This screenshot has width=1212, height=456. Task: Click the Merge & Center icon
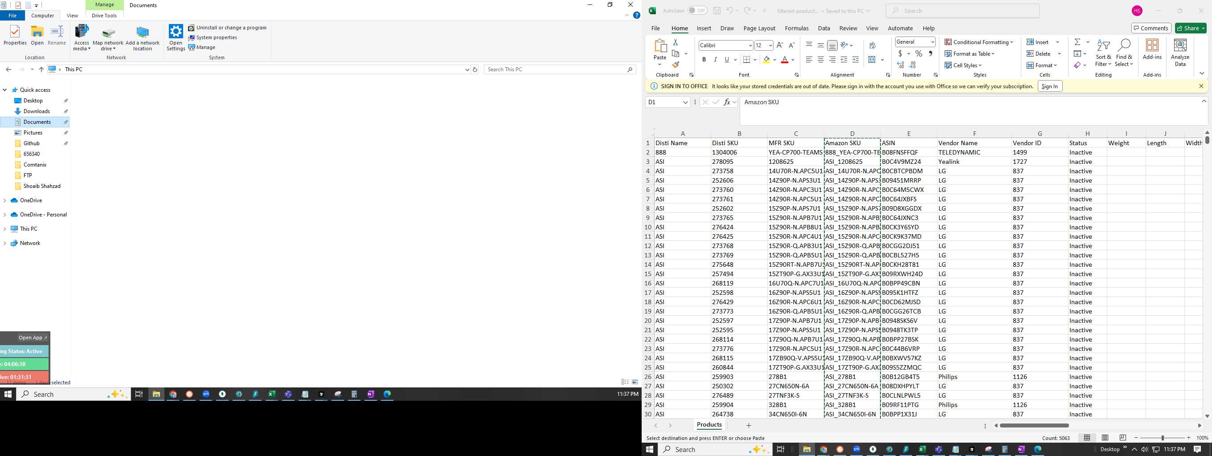[x=872, y=60]
